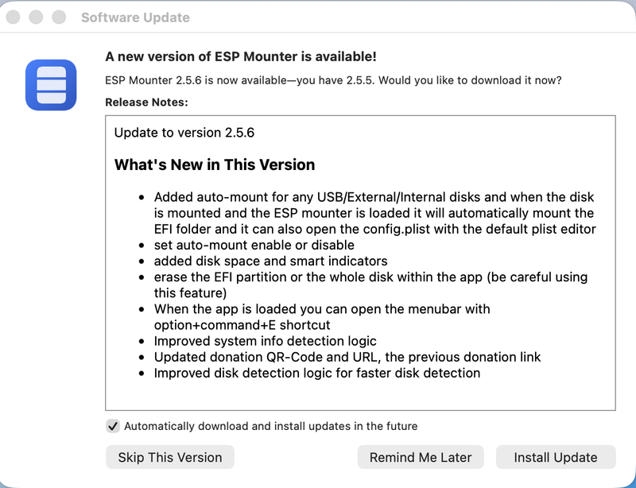
Task: Click the ESP Mounter app icon
Action: 51,85
